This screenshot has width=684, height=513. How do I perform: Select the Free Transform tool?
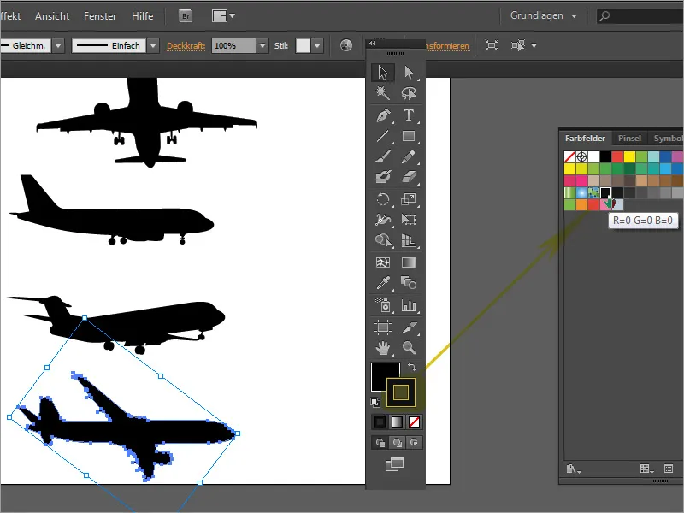pyautogui.click(x=409, y=220)
